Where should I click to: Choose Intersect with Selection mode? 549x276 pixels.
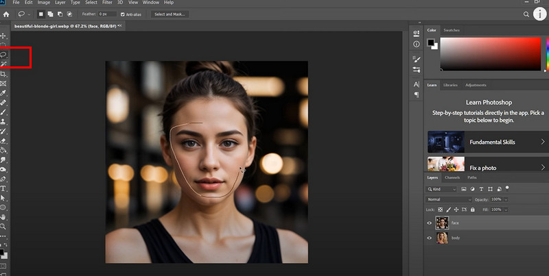(x=69, y=14)
